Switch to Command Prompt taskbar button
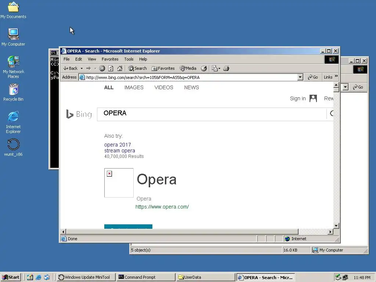This screenshot has height=282, width=376. coord(146,277)
